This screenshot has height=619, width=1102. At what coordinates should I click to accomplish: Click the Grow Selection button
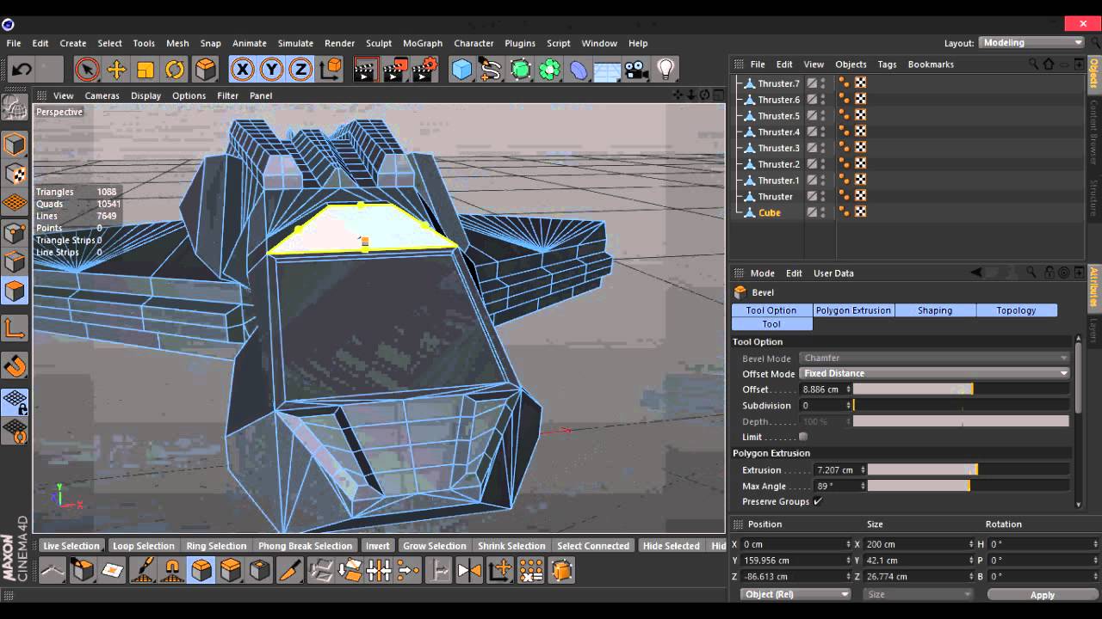435,546
